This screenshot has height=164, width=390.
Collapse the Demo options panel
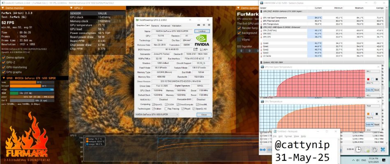click(x=238, y=8)
